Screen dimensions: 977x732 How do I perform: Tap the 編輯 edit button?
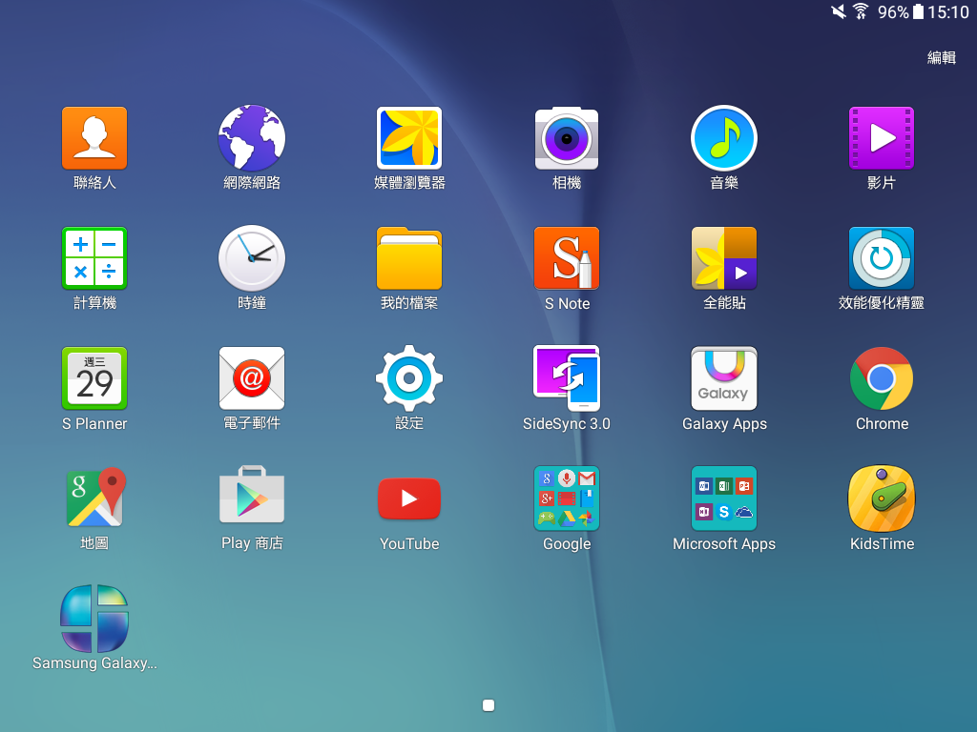tap(942, 58)
